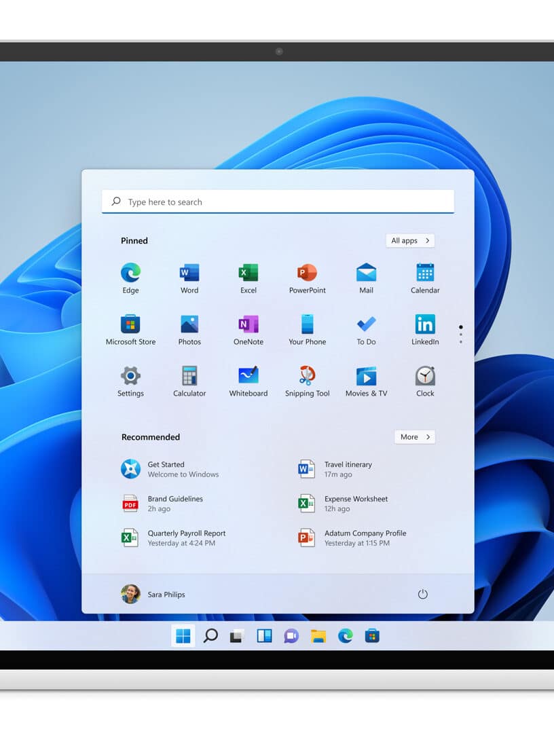This screenshot has width=554, height=733.
Task: Launch the Photos app
Action: tap(189, 330)
